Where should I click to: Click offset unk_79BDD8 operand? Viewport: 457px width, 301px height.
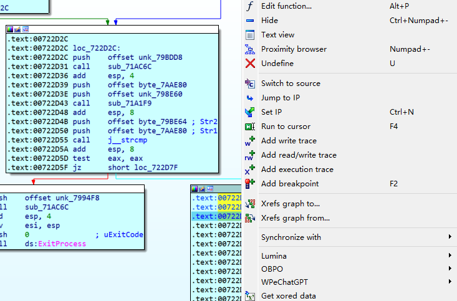(x=145, y=57)
